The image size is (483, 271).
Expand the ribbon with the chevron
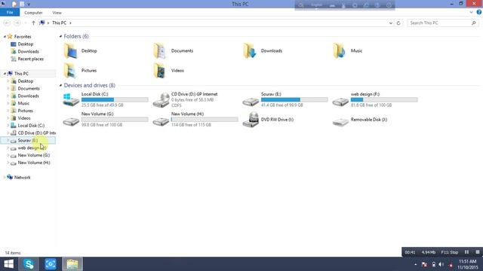[x=471, y=12]
